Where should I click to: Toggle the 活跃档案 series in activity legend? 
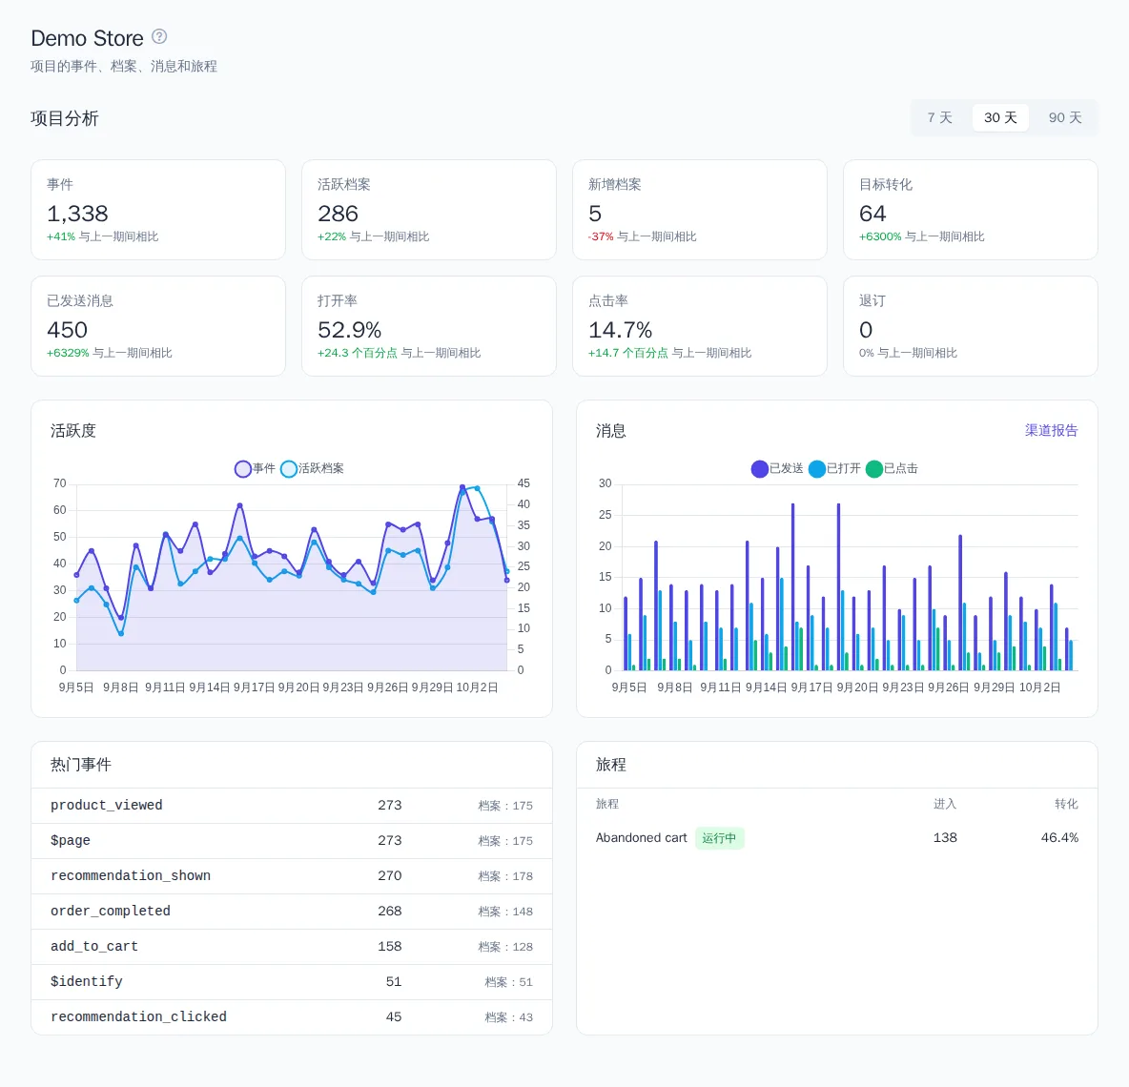pos(313,468)
